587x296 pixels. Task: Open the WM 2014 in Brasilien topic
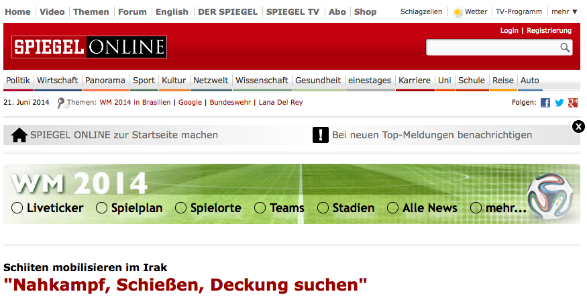pyautogui.click(x=135, y=102)
